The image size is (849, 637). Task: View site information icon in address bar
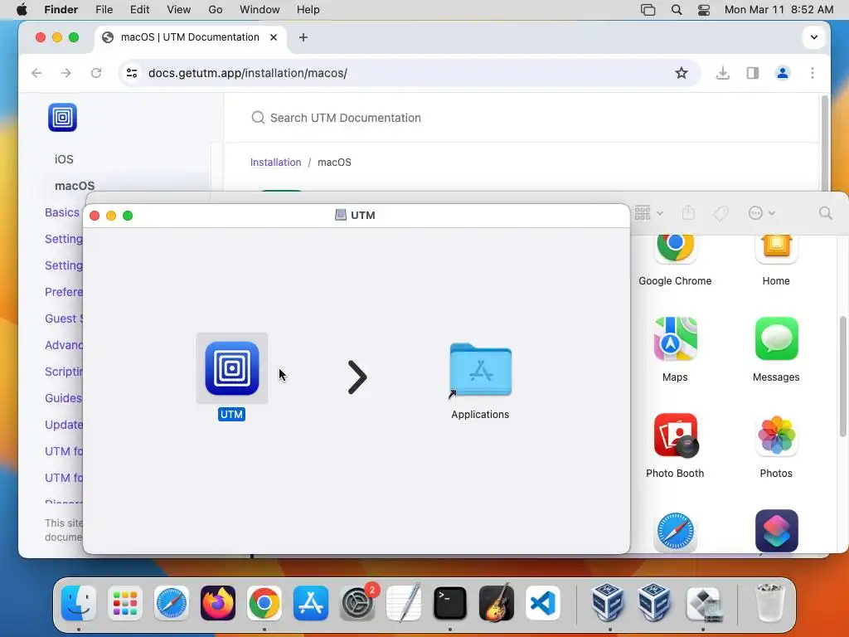click(x=132, y=73)
